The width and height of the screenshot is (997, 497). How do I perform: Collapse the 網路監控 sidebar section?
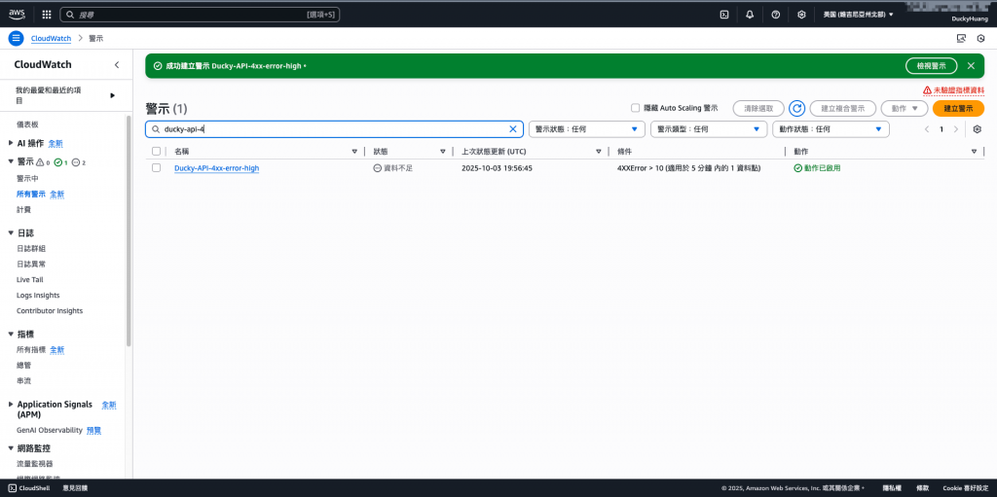[x=11, y=448]
